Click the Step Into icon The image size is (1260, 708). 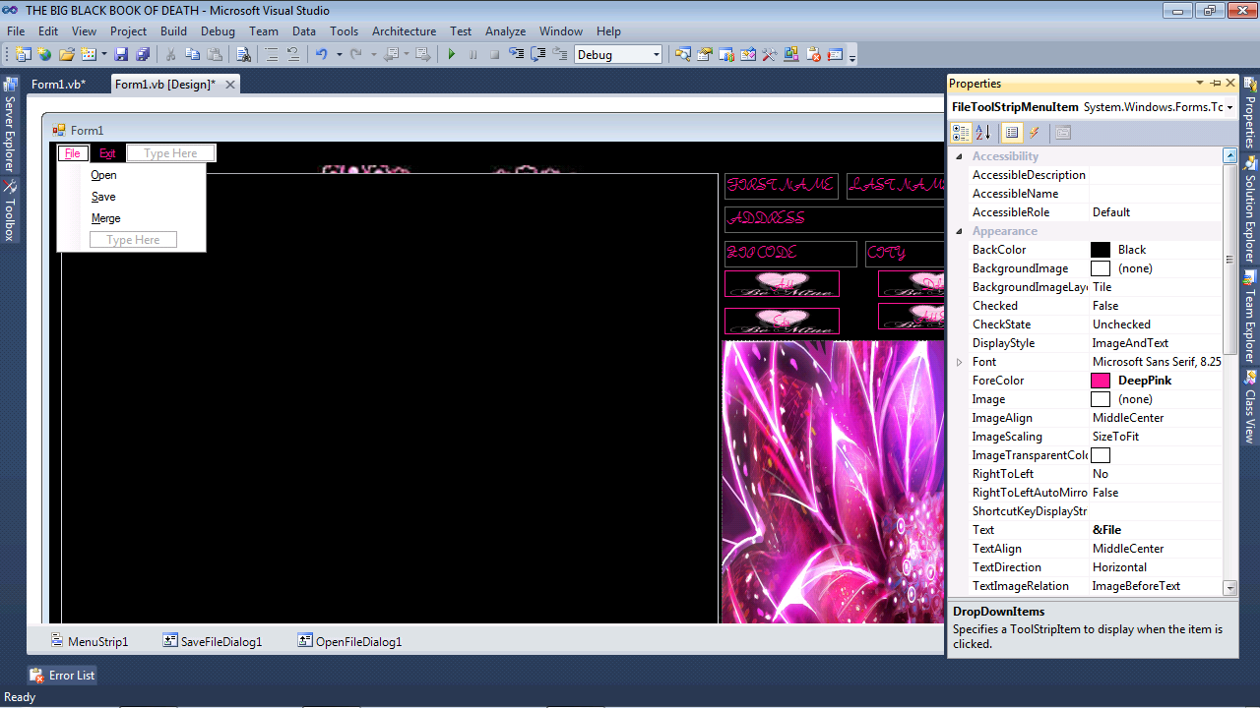(x=517, y=55)
